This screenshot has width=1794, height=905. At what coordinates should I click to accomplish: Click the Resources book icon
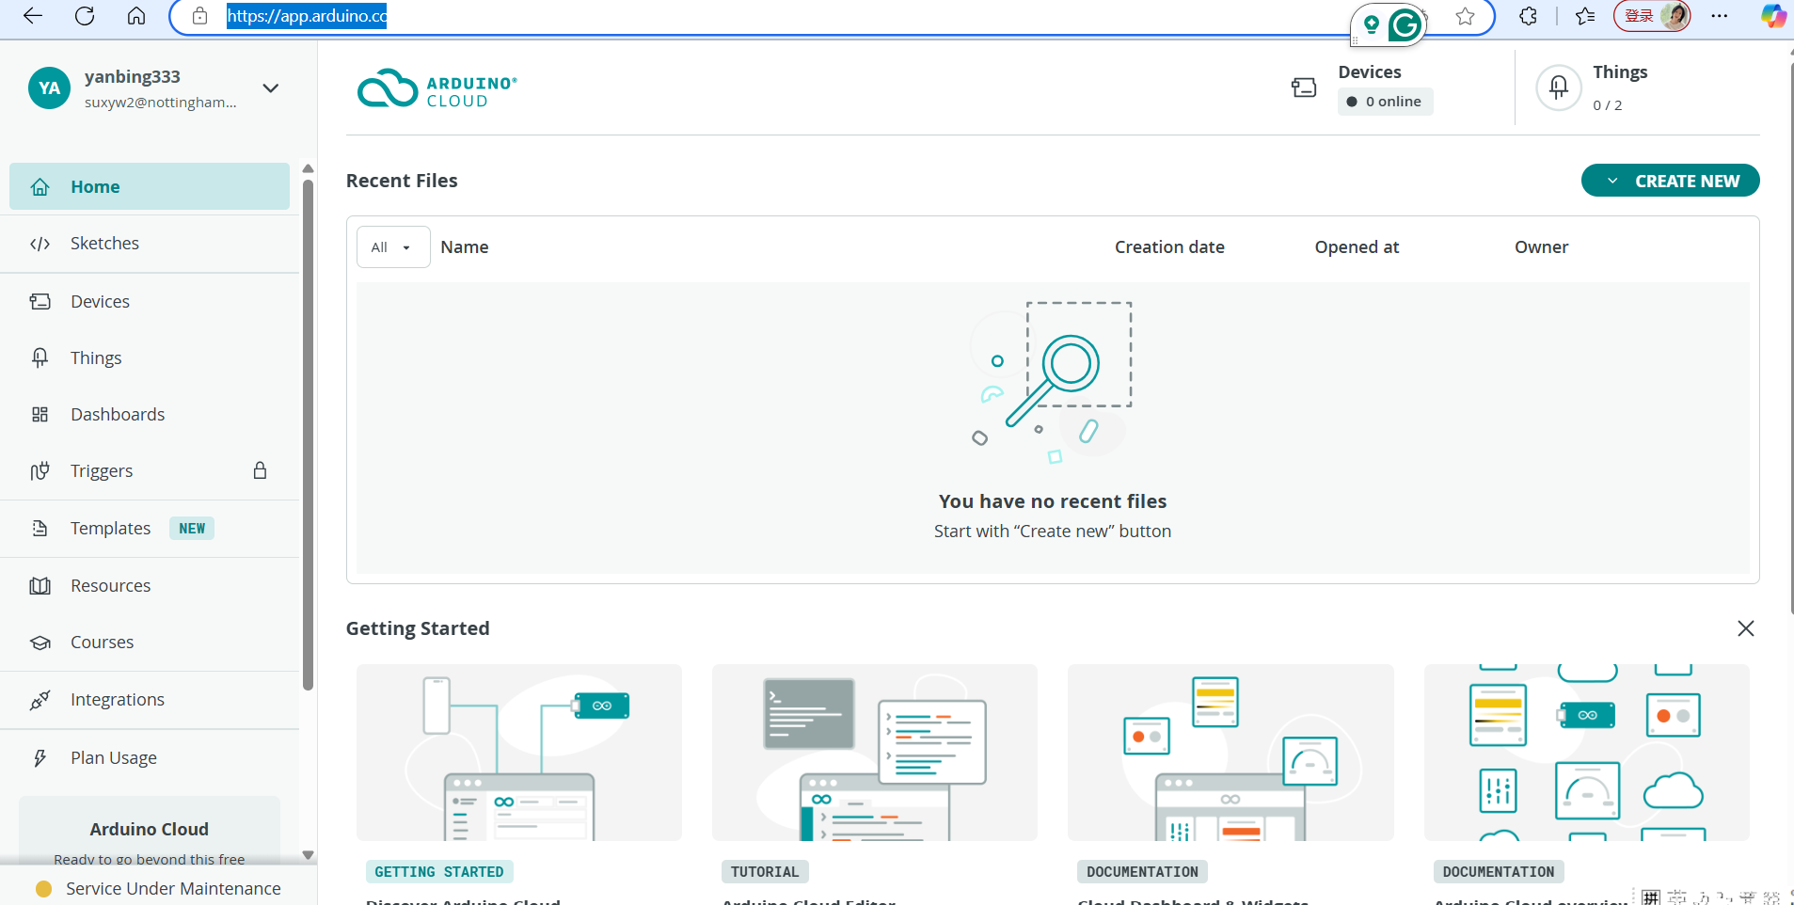(40, 586)
